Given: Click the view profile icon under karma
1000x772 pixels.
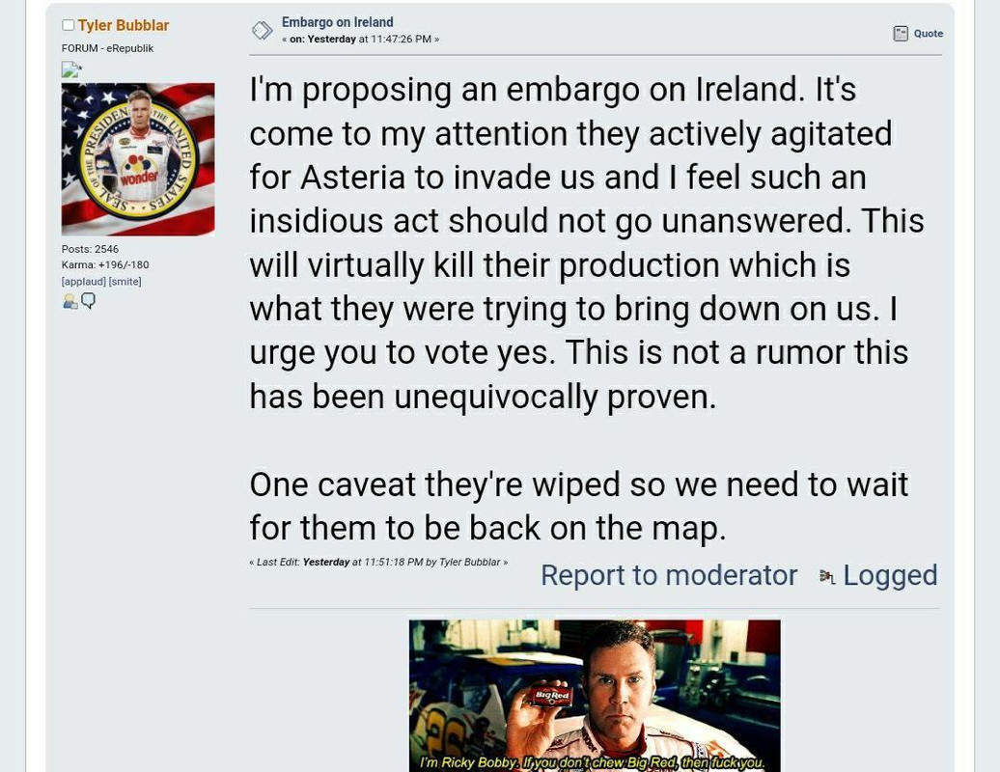Looking at the screenshot, I should pyautogui.click(x=69, y=301).
